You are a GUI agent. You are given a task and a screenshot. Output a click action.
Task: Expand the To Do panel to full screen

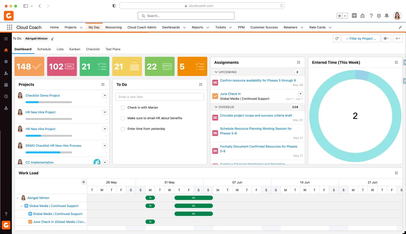201,84
